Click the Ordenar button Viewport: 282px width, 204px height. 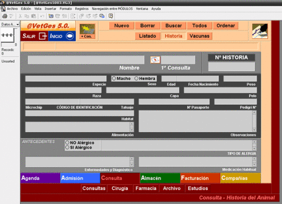point(226,26)
